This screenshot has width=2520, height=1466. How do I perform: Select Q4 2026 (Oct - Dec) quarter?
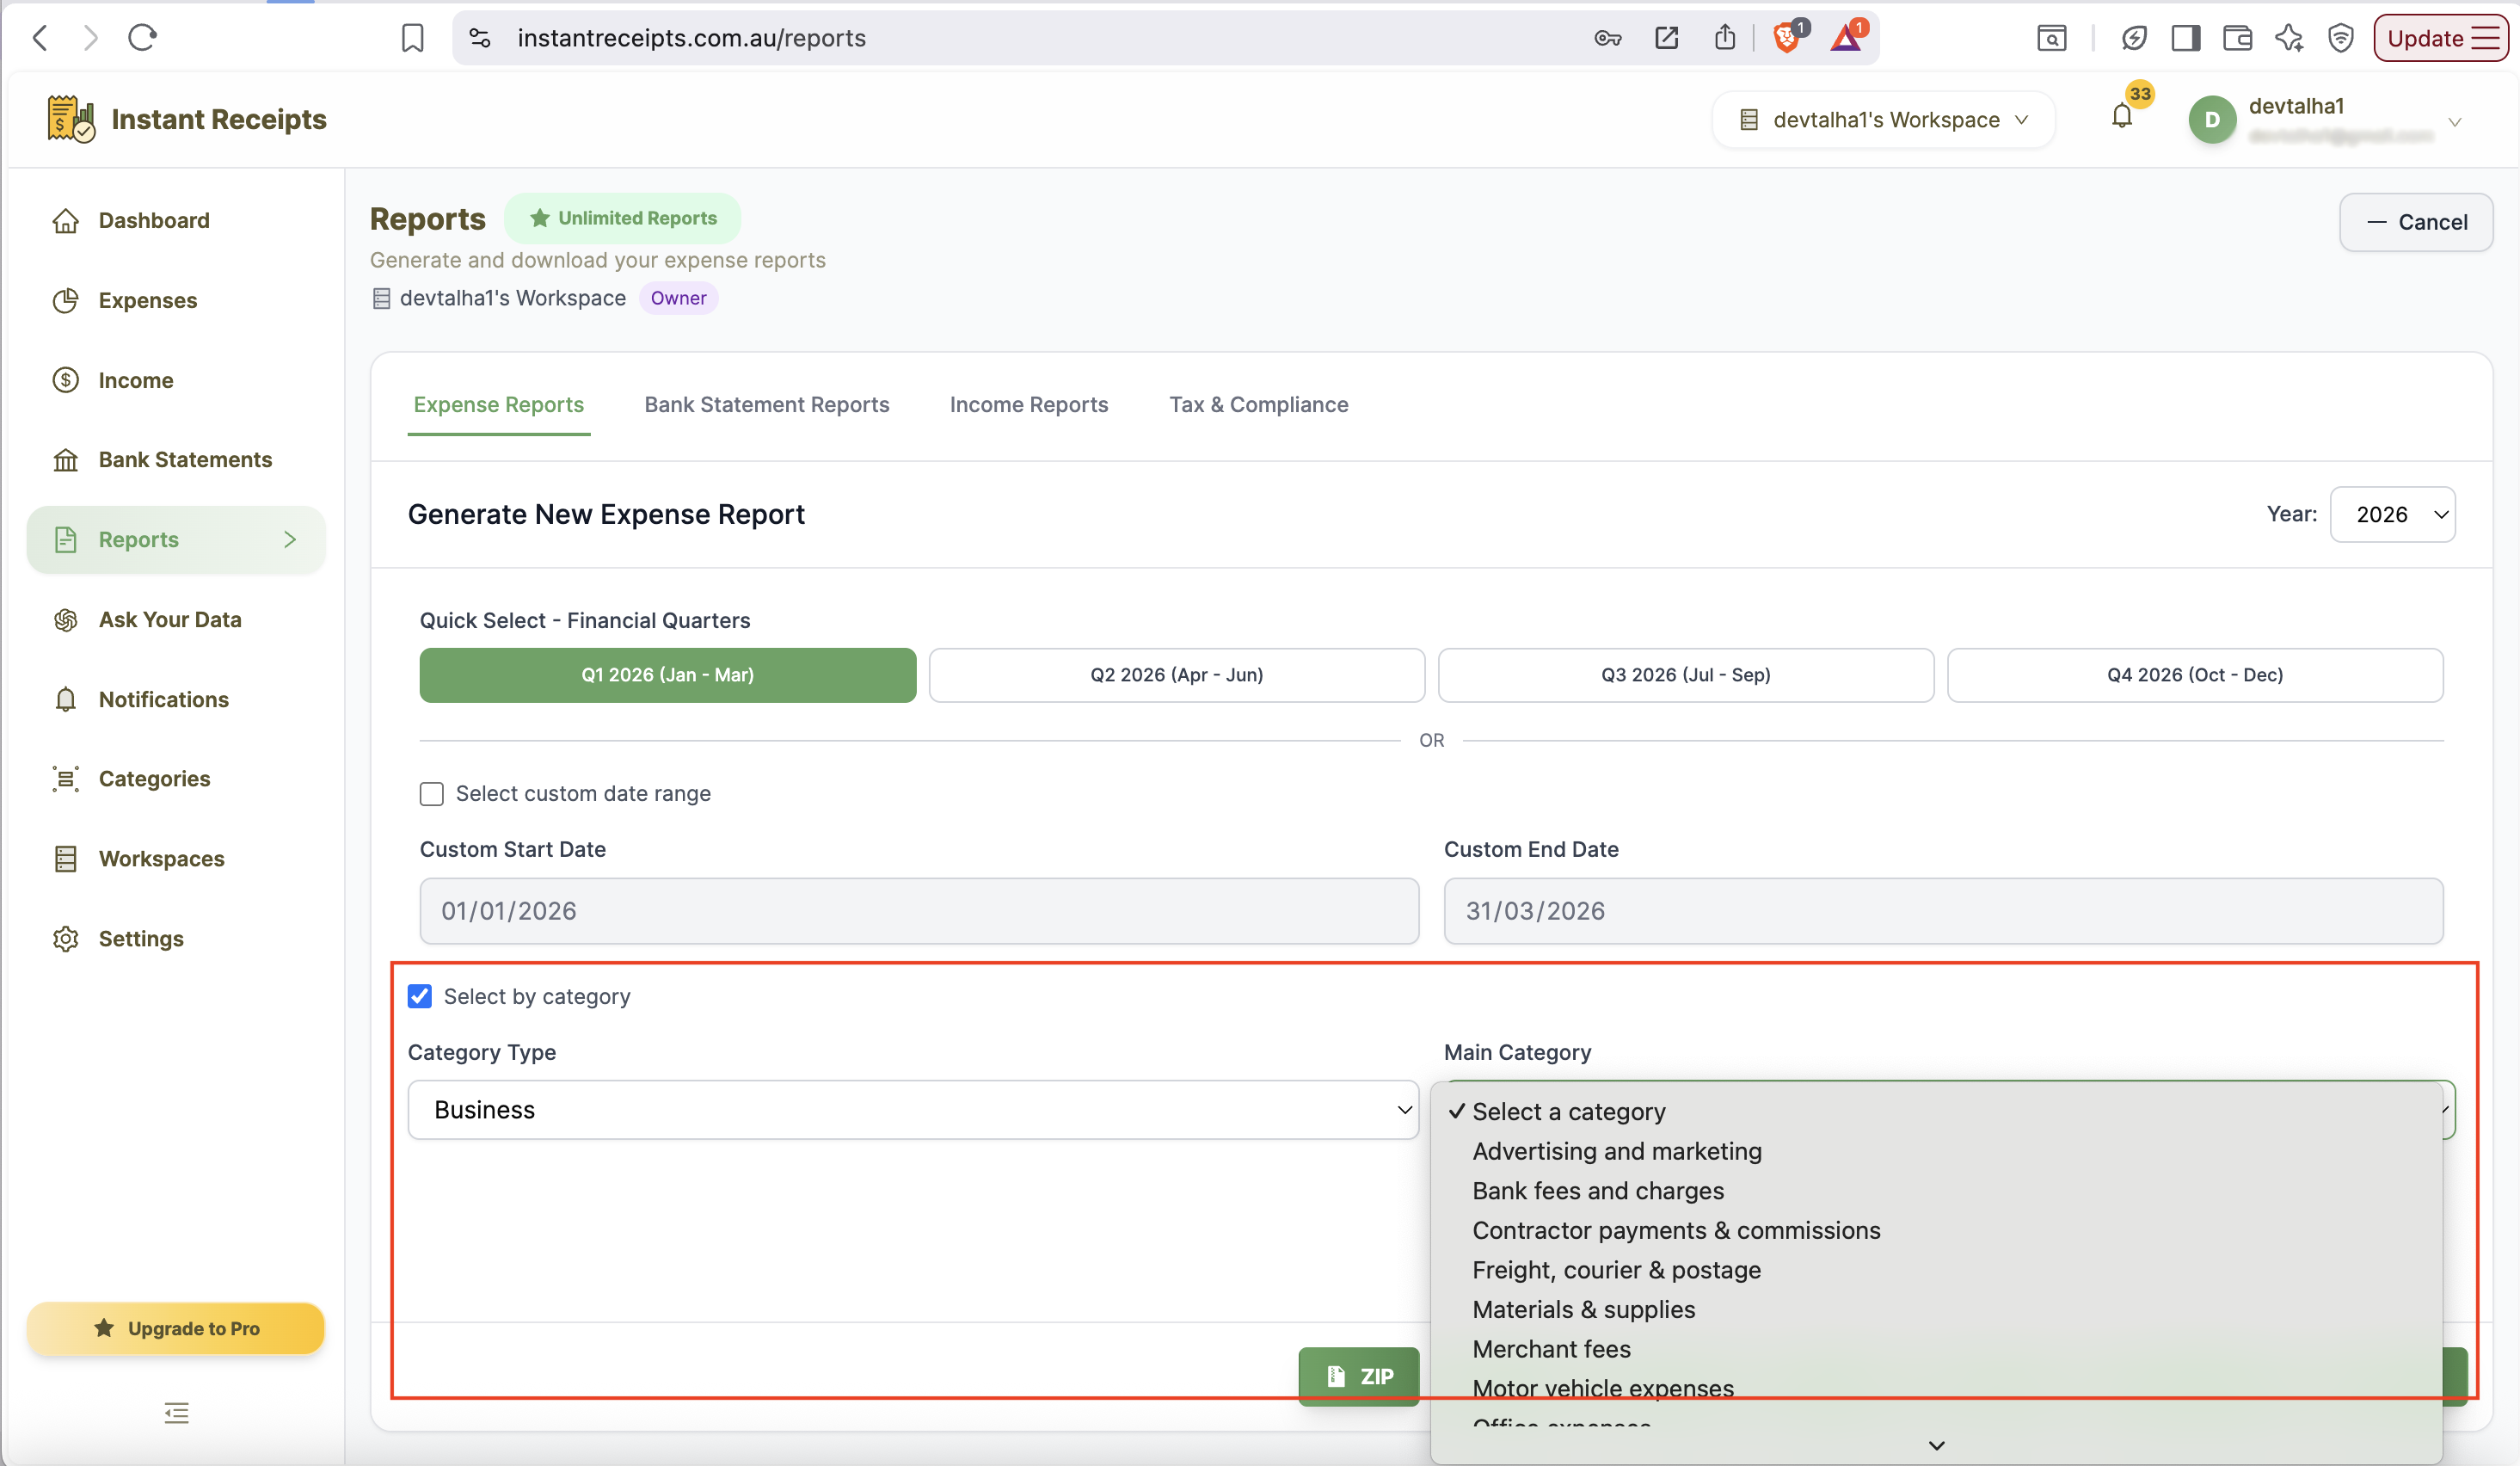pos(2195,675)
